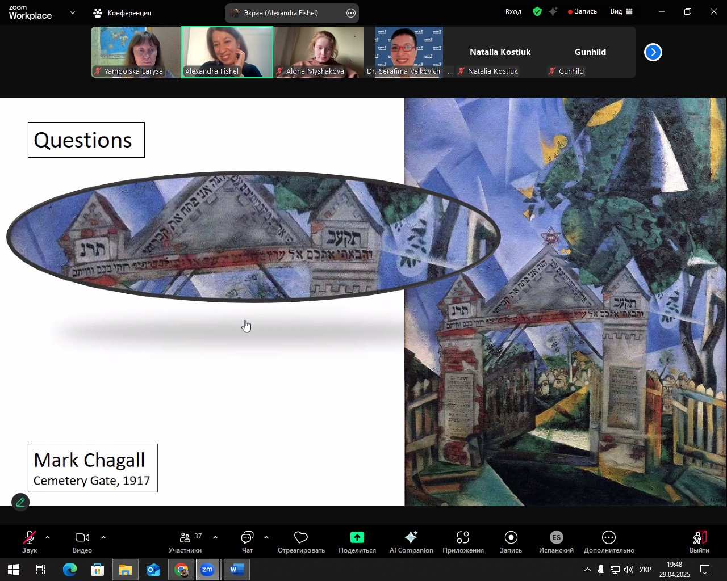Expand chat options arrow

[266, 537]
